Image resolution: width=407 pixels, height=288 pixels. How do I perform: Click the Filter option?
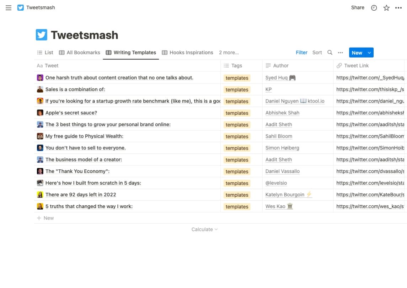tap(301, 52)
